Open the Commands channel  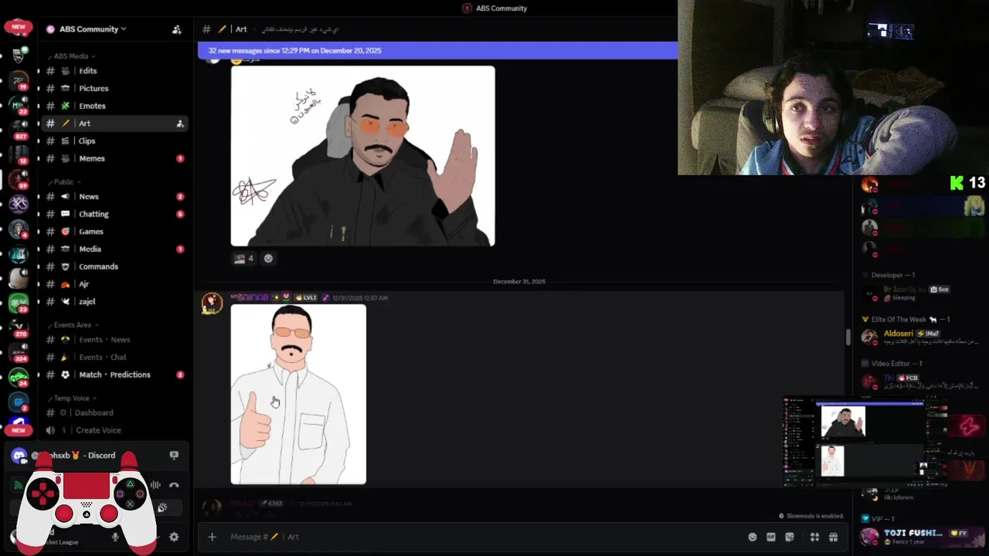point(114,266)
